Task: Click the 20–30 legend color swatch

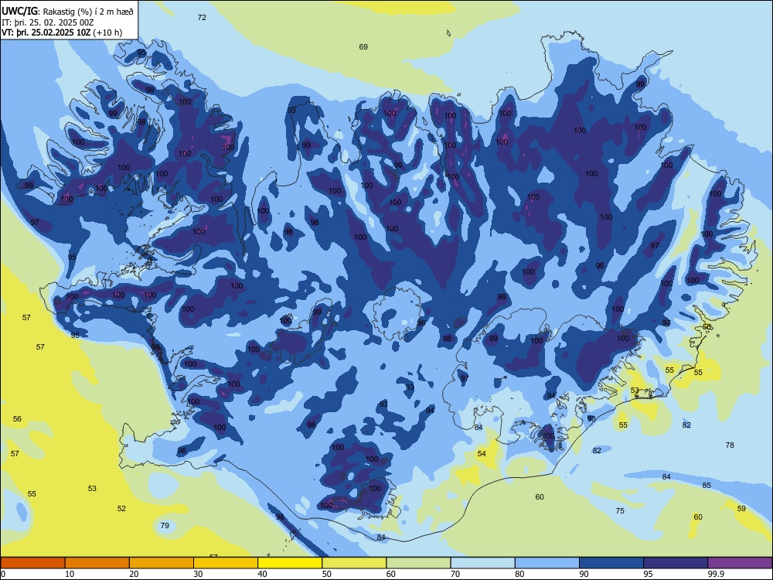Action: click(162, 563)
